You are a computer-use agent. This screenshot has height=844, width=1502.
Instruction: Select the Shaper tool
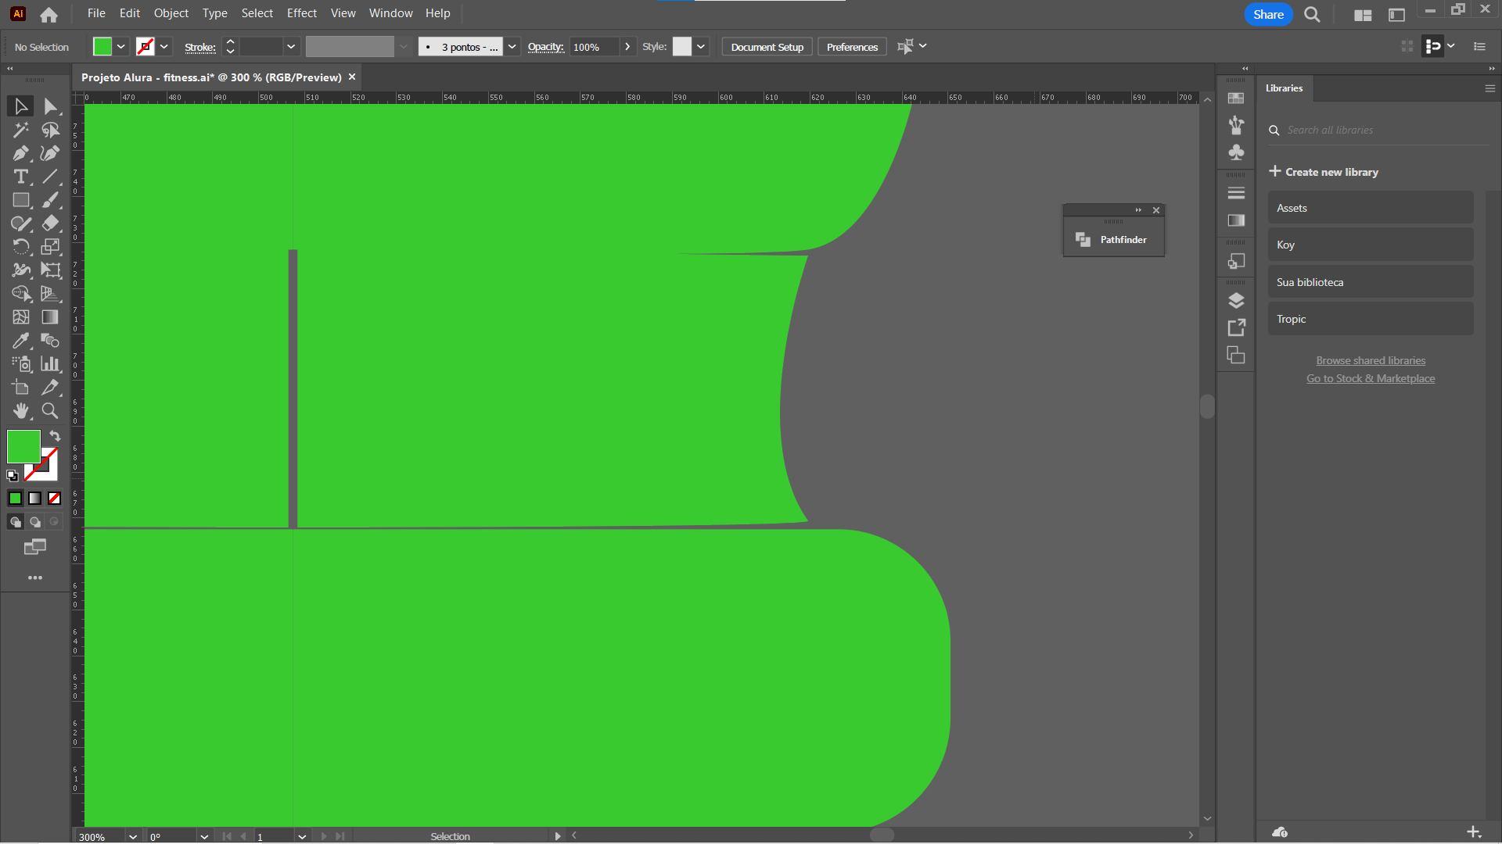(x=21, y=224)
